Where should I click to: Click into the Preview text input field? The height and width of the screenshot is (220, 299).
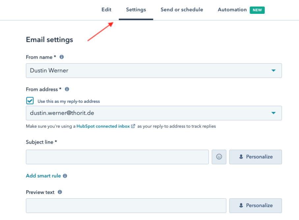(126, 205)
